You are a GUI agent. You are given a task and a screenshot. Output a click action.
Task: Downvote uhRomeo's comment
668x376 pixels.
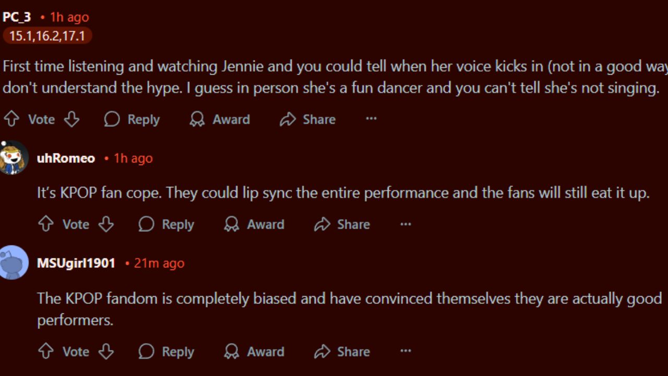[x=106, y=225]
